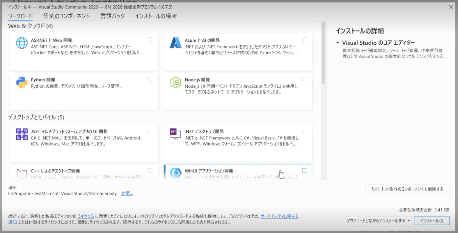Click the Azure and AI development icon
The image size is (458, 233).
[x=176, y=43]
